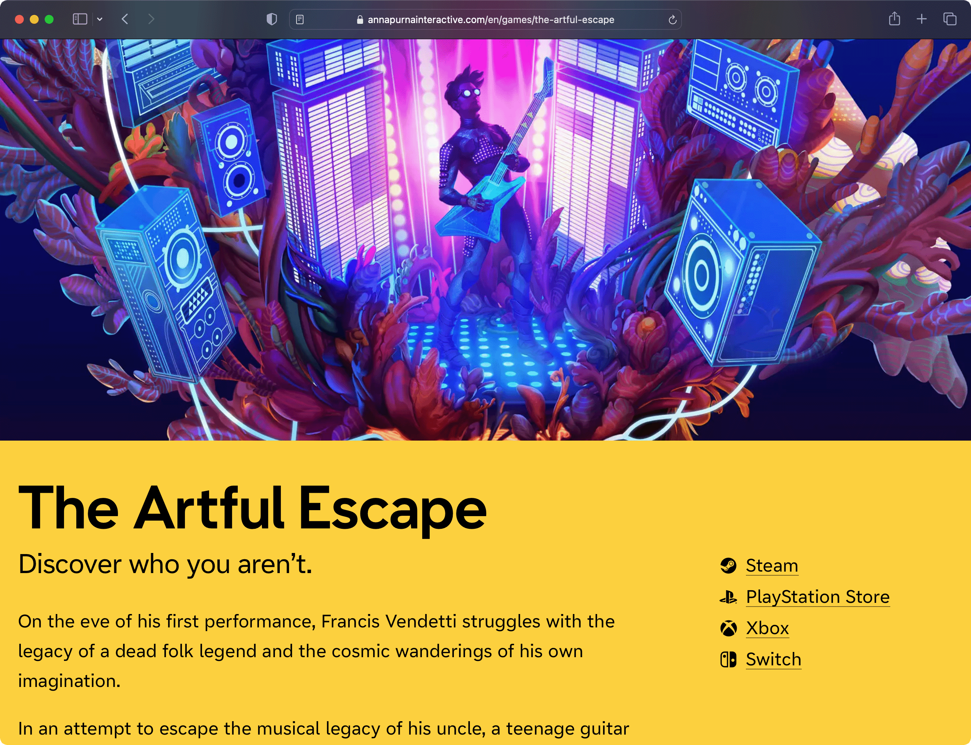Expand the sidebar tab group dropdown chevron

(x=100, y=19)
